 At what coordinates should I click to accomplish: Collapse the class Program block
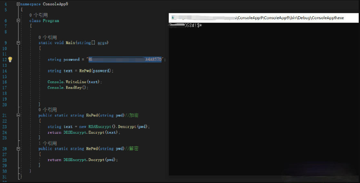(x=18, y=20)
